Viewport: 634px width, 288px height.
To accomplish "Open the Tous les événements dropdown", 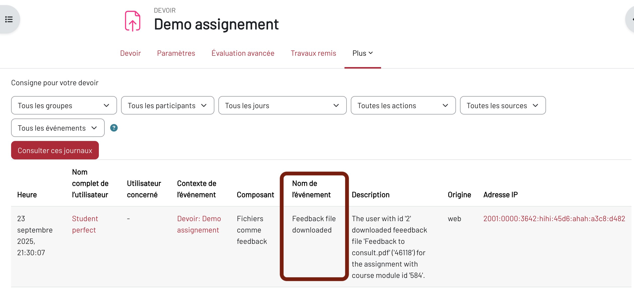I will tap(58, 128).
